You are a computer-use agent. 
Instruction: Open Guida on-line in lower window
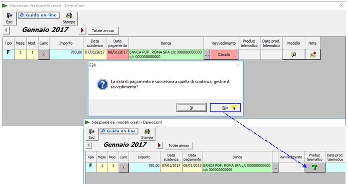119,131
